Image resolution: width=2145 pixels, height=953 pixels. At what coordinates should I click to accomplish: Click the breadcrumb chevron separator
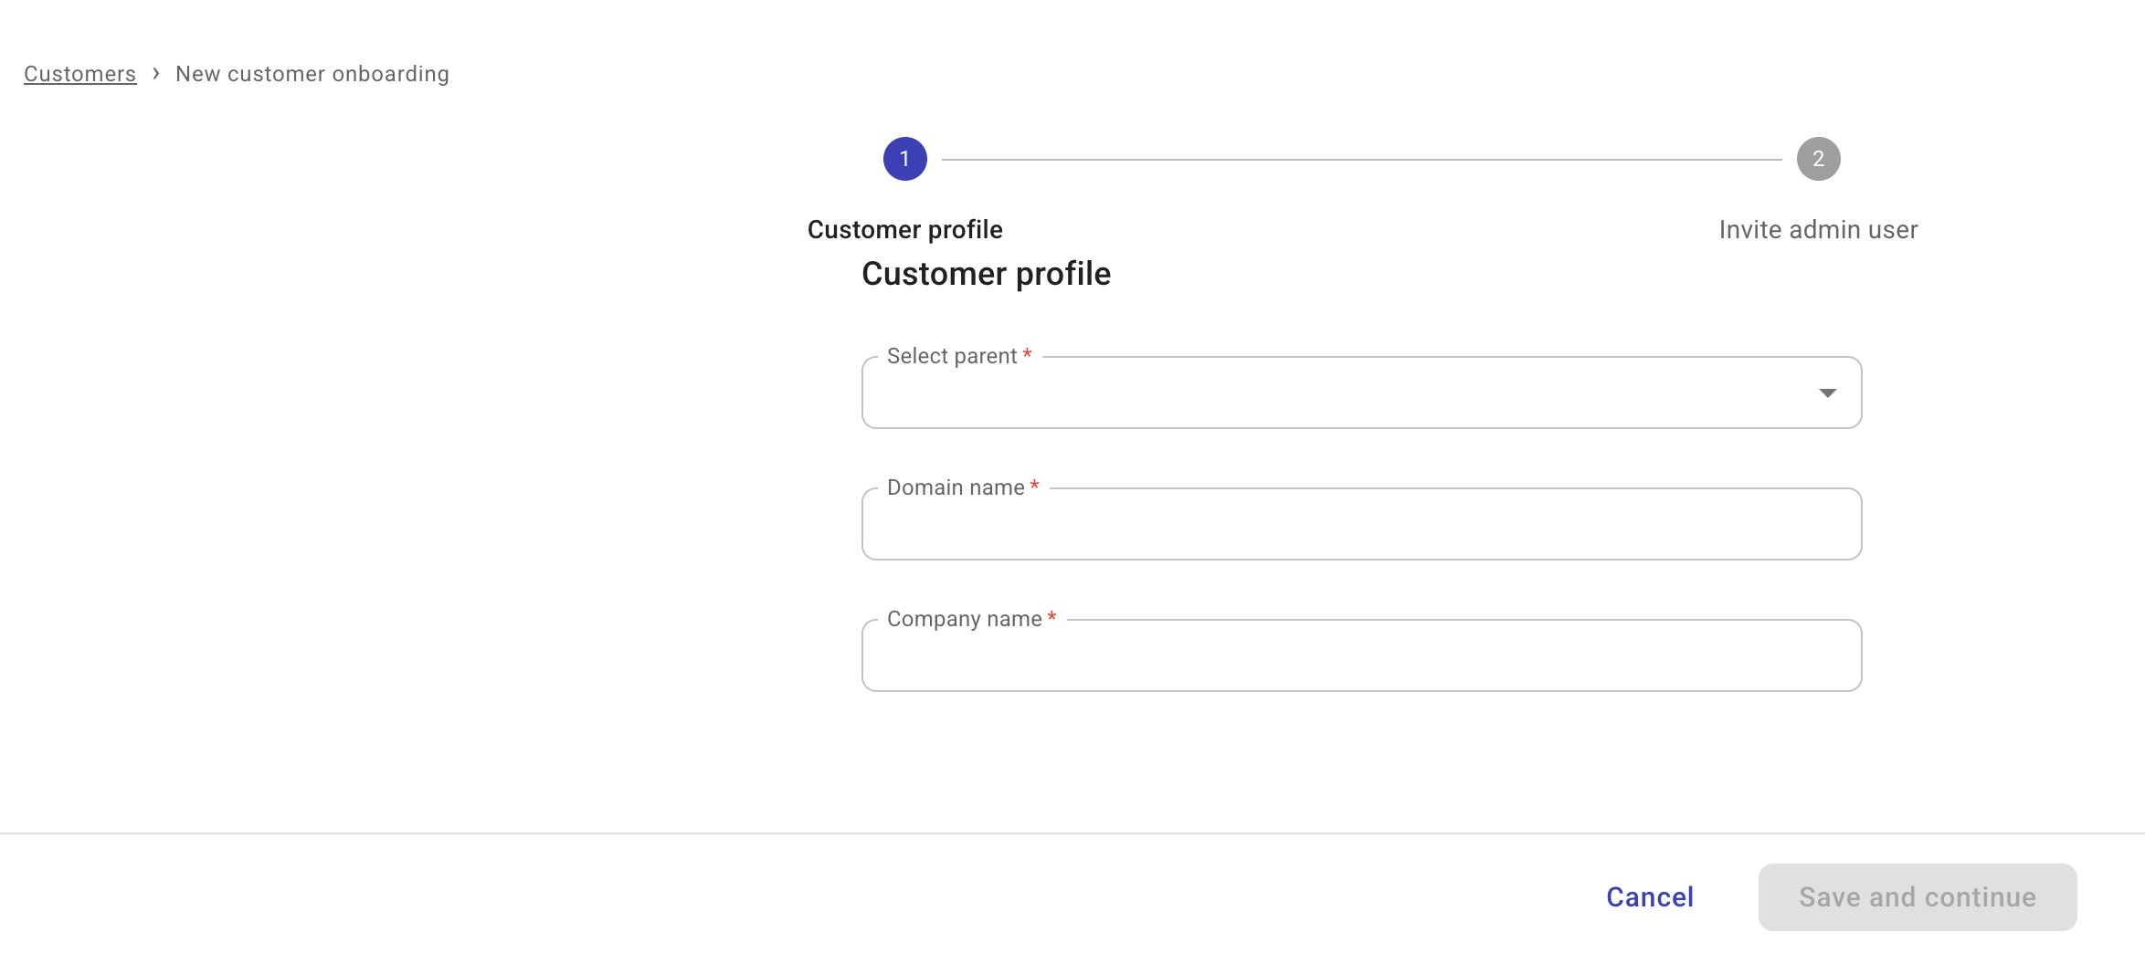point(157,73)
